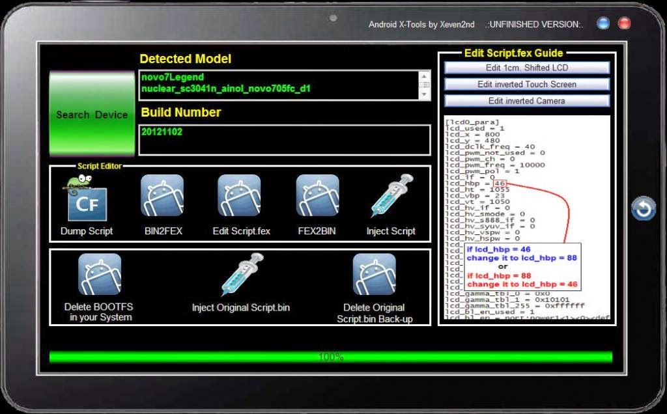Run the BIN2FEX android icon

coord(162,195)
